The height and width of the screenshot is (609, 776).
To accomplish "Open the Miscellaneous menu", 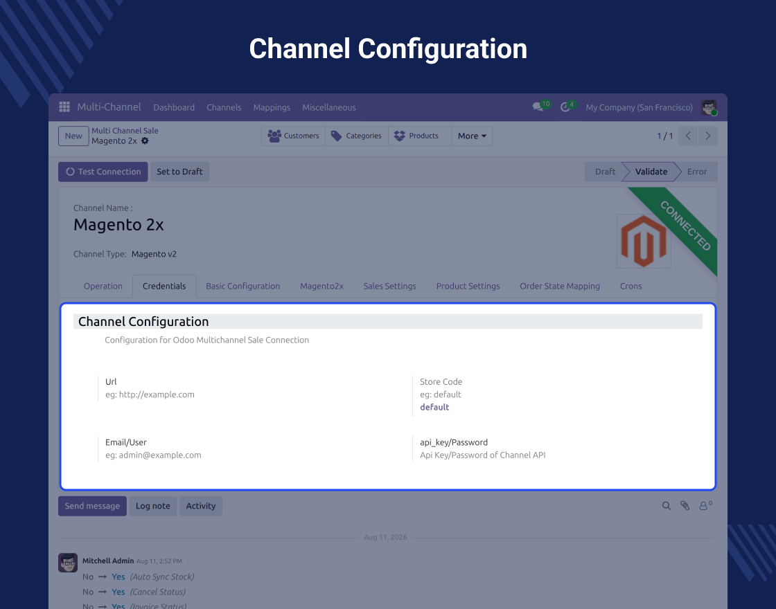I will click(329, 107).
